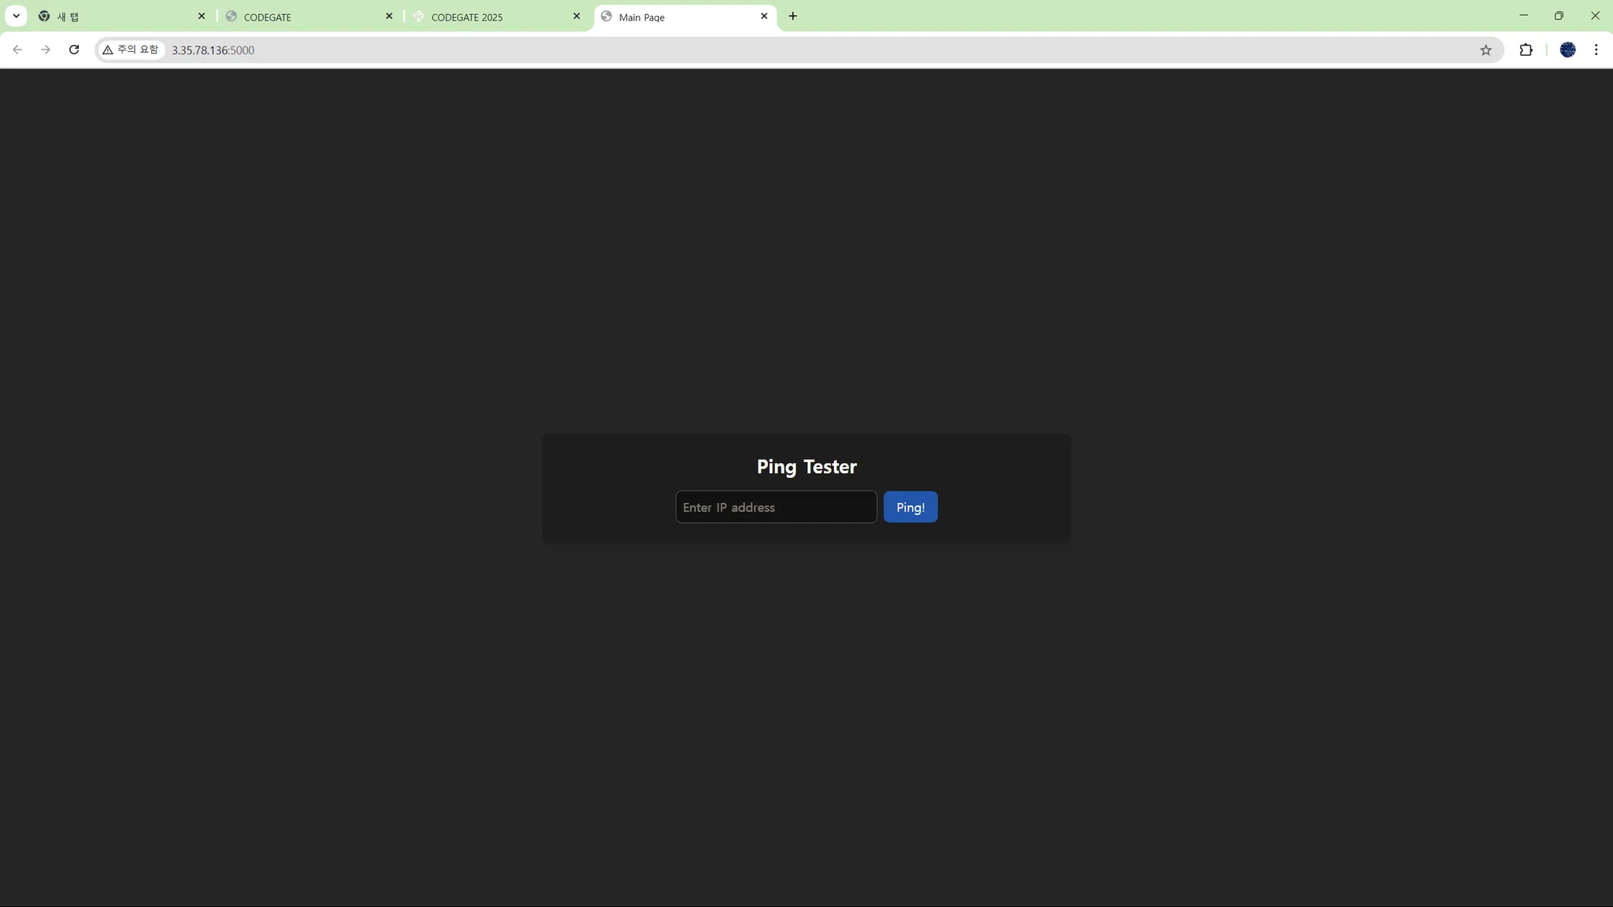This screenshot has width=1613, height=907.
Task: Expand the tab search dropdown
Action: (16, 16)
